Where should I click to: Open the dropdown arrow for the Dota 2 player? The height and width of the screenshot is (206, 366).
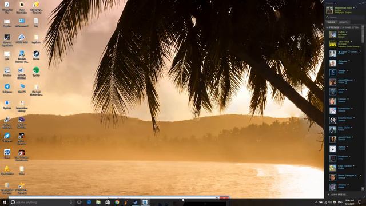(x=347, y=32)
